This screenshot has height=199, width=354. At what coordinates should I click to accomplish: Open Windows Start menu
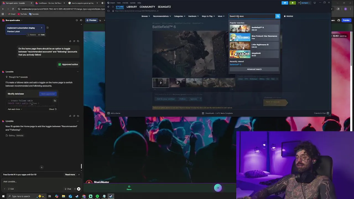coord(3,196)
